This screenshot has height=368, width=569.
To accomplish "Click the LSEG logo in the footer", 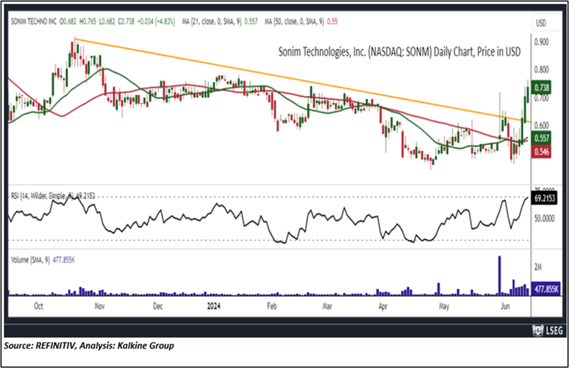I will pyautogui.click(x=548, y=331).
